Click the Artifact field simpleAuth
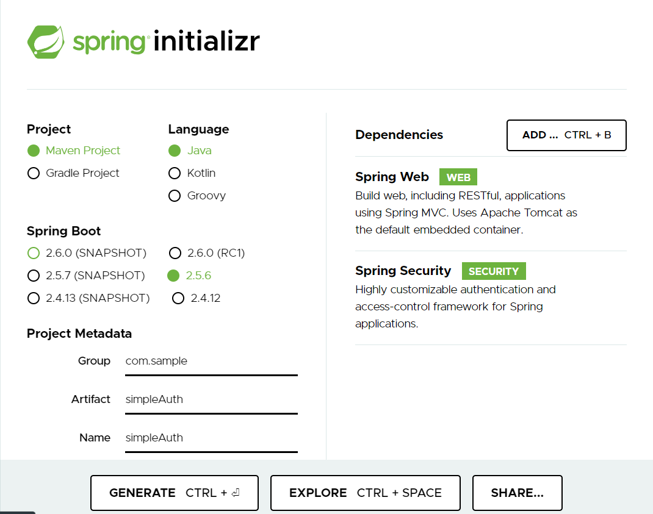The width and height of the screenshot is (653, 514). [211, 399]
